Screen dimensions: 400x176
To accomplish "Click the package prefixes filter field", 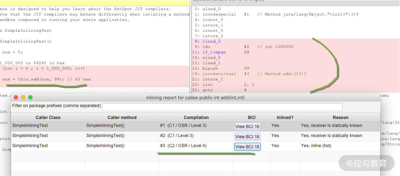I will tap(222, 107).
